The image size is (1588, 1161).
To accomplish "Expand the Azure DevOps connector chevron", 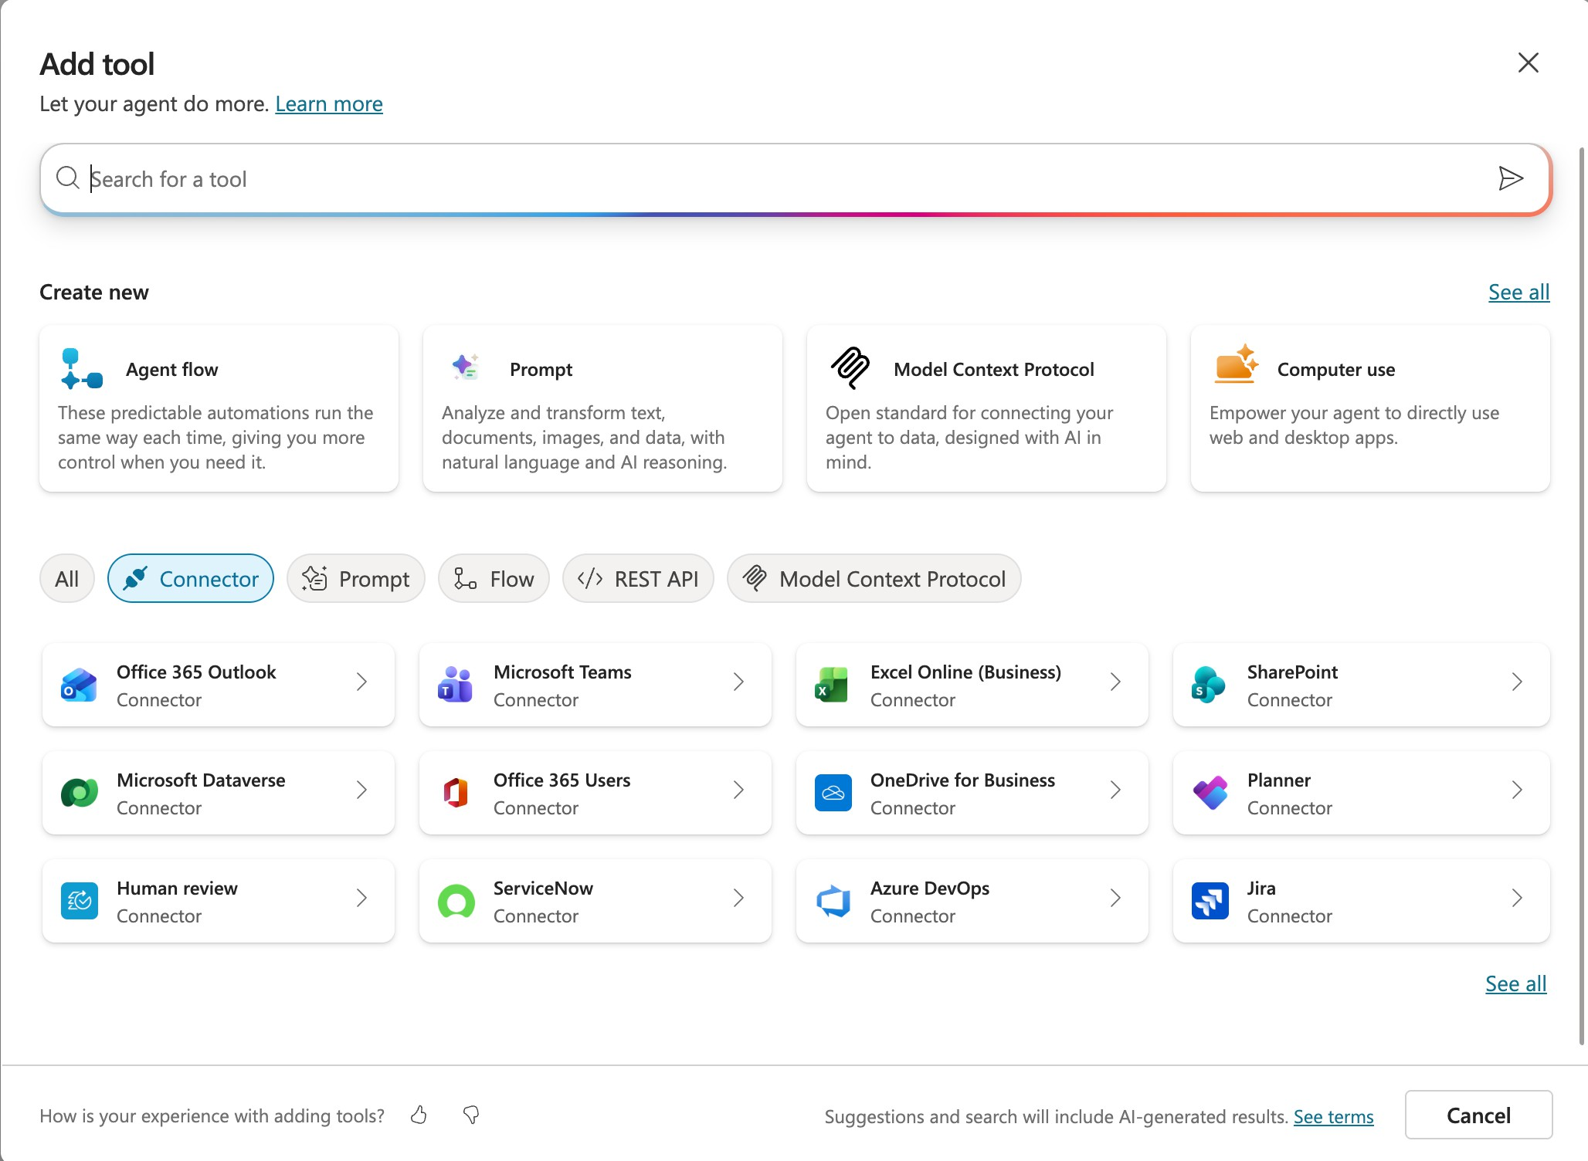I will (1115, 898).
